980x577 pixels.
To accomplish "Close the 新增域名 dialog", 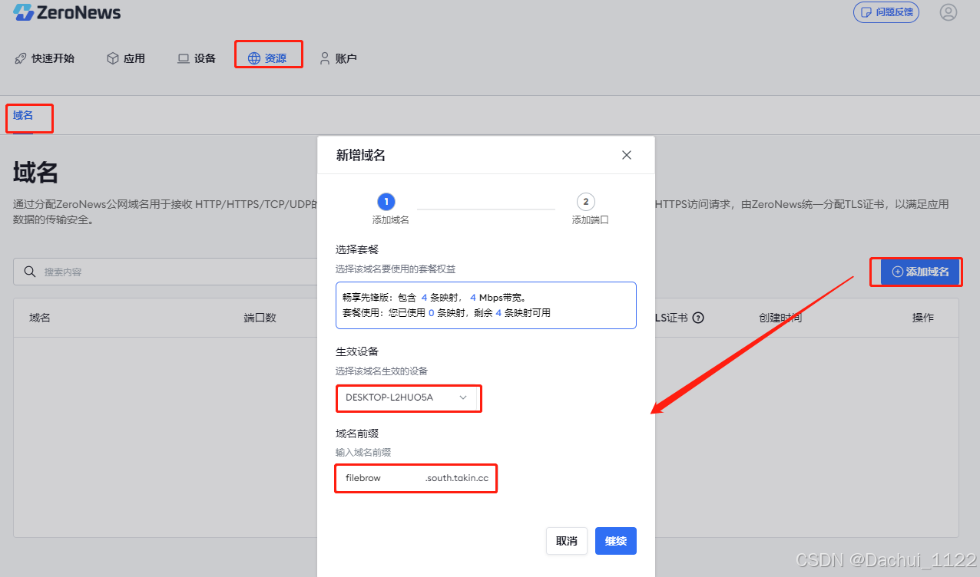I will point(627,154).
